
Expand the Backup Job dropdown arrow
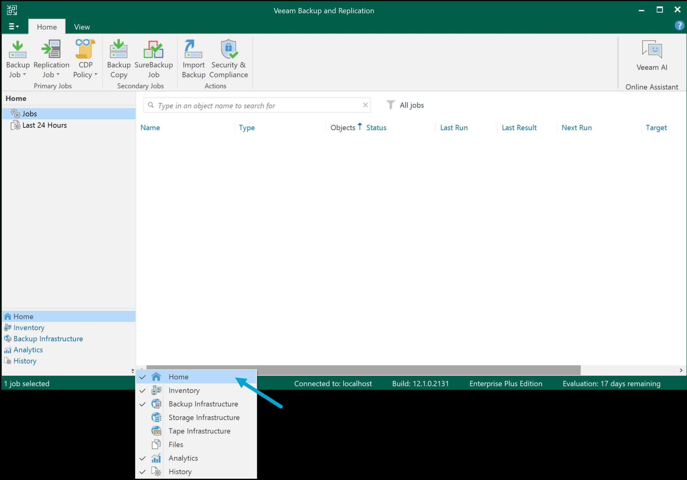24,75
